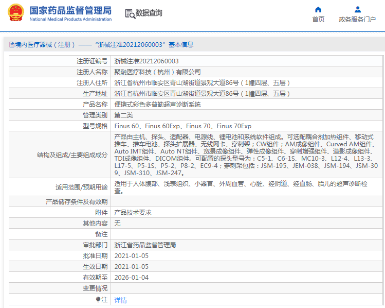The height and width of the screenshot is (308, 385).
Task: Click the 其他内容 label
Action: pos(95,224)
